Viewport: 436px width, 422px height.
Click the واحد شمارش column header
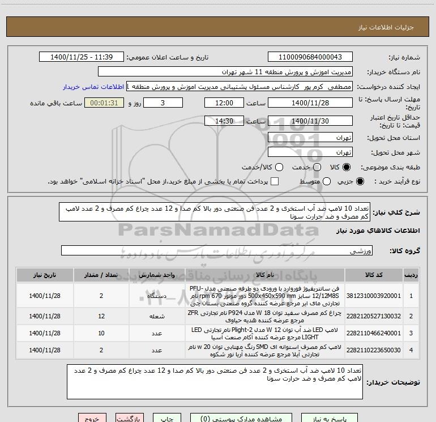(x=157, y=275)
